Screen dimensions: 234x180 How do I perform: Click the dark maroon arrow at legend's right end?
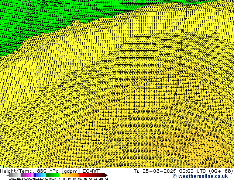point(106,175)
